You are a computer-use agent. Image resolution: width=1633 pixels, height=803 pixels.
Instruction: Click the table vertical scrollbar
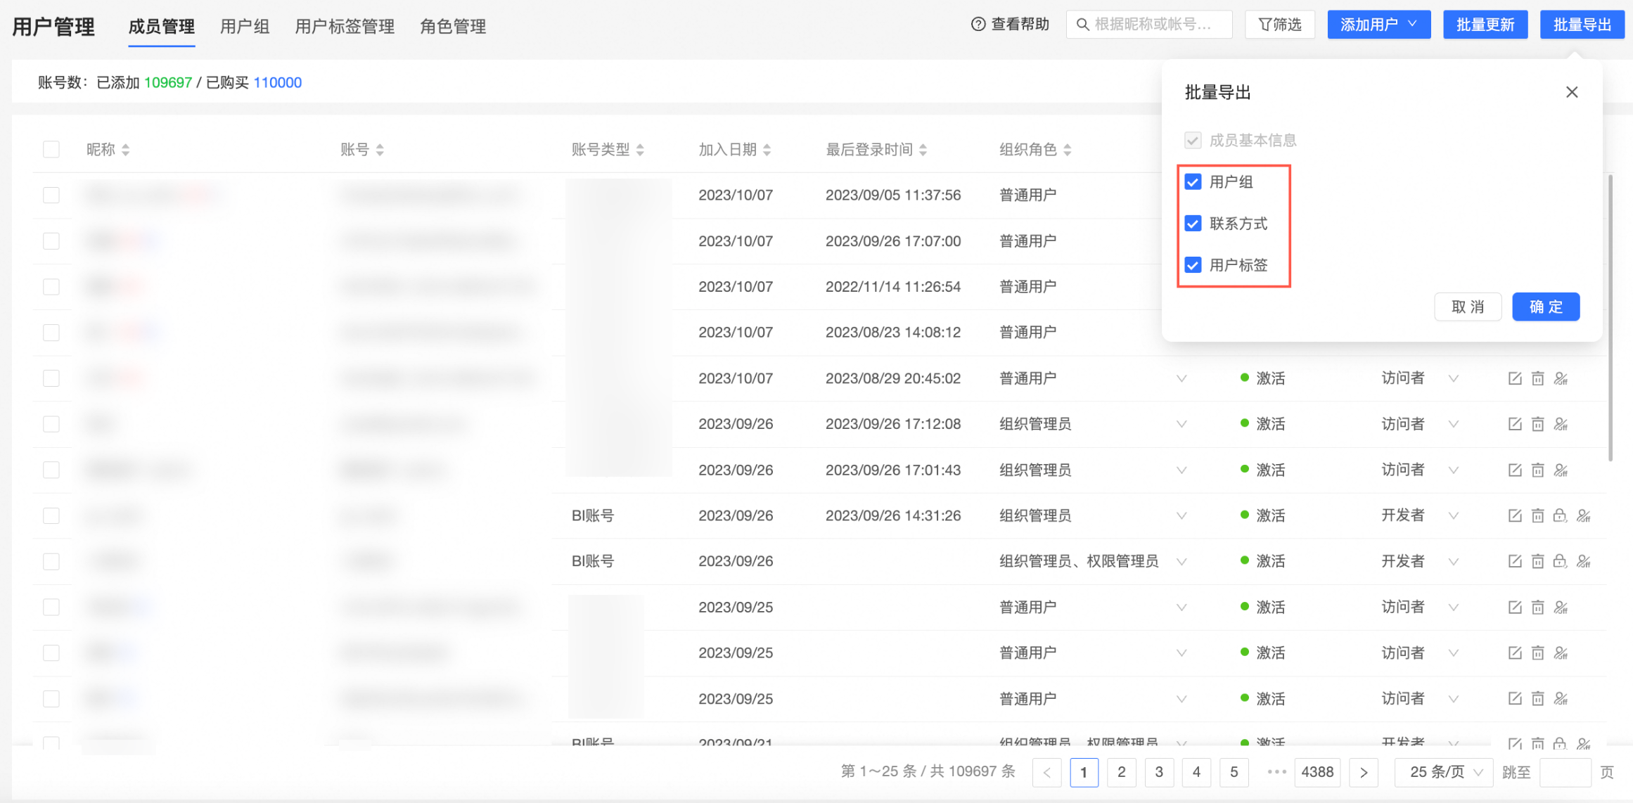[1610, 316]
